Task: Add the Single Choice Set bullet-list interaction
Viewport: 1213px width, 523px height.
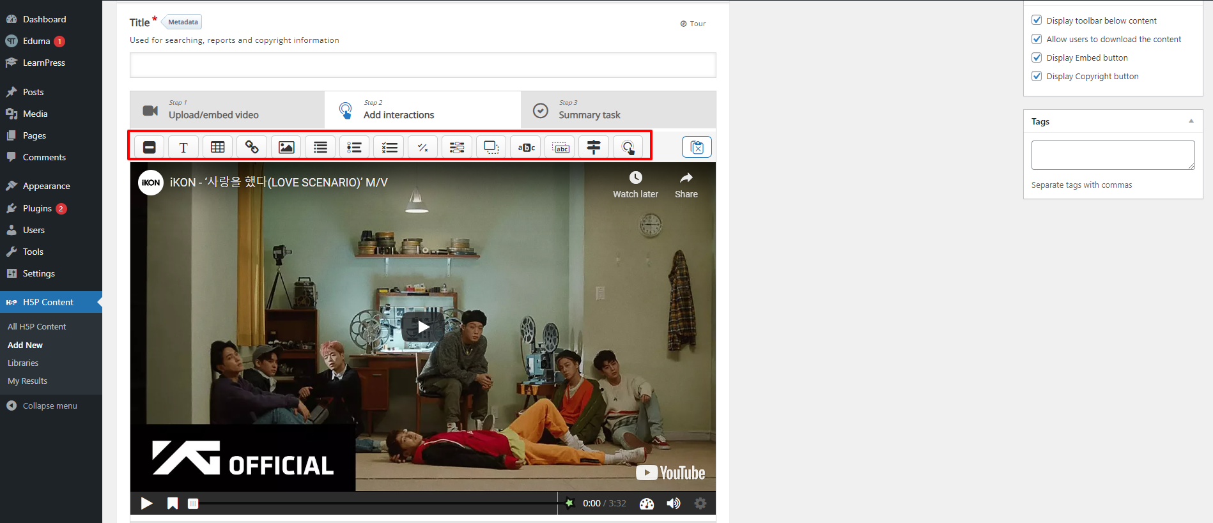Action: [x=355, y=148]
